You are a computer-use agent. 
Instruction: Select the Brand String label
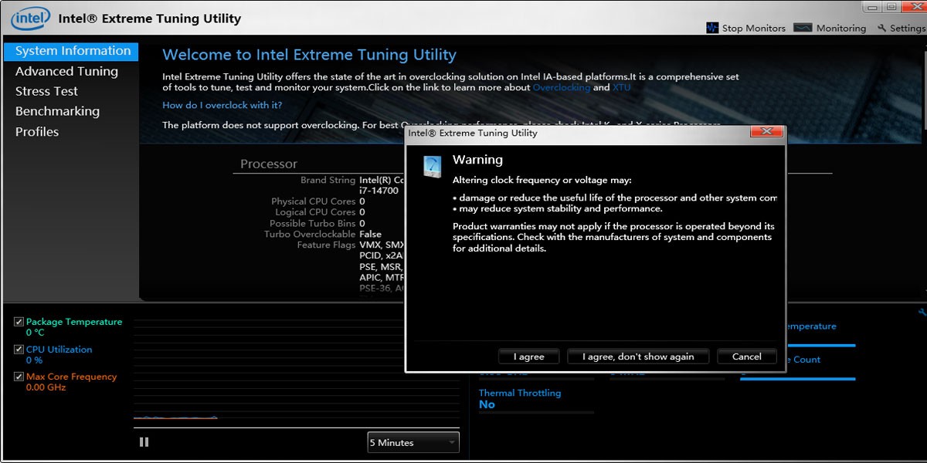click(x=328, y=180)
